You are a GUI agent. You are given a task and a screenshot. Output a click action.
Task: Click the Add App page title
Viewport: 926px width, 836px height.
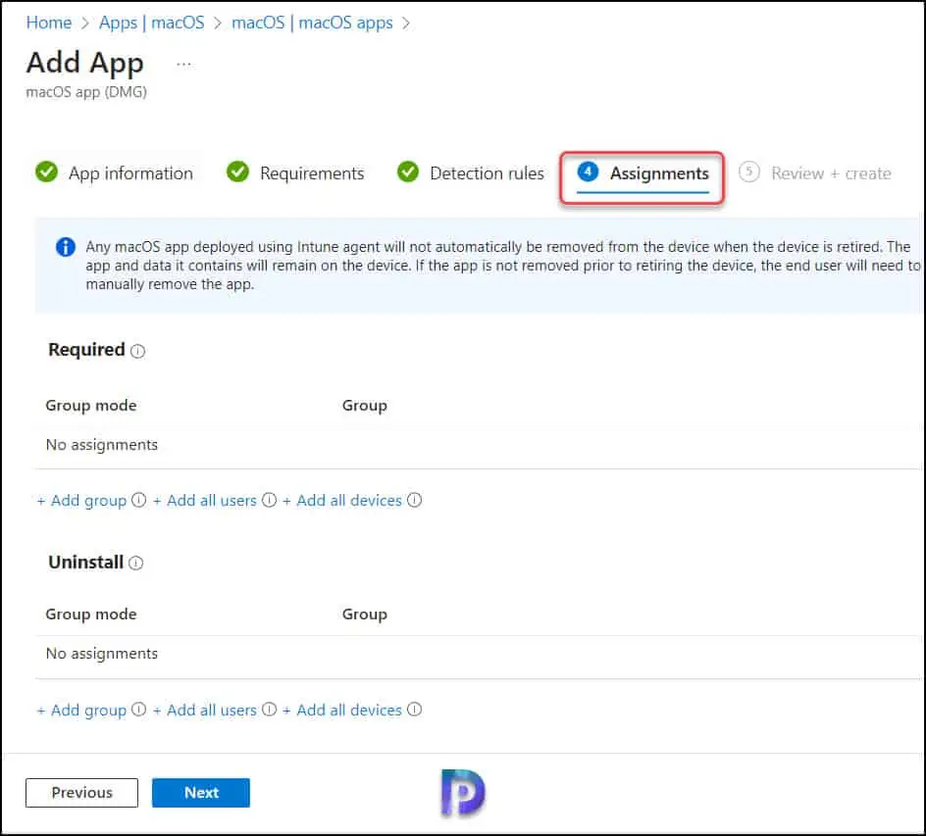coord(85,63)
